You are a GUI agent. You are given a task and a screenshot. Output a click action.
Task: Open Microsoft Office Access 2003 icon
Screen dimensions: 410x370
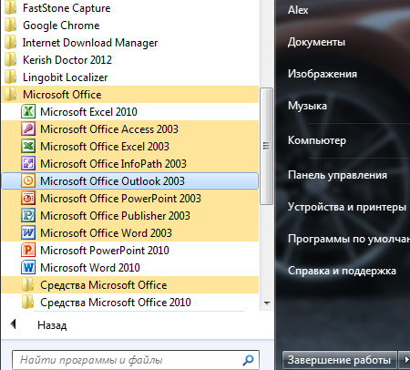(x=28, y=129)
